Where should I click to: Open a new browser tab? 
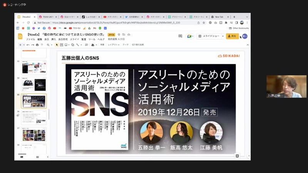click(x=234, y=17)
